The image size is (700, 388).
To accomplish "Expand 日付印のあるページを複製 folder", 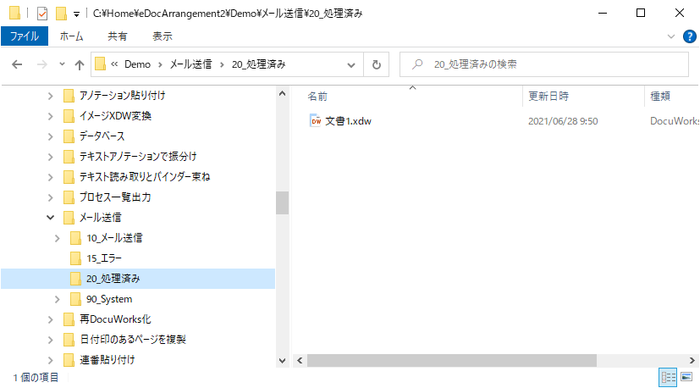I will pos(51,340).
